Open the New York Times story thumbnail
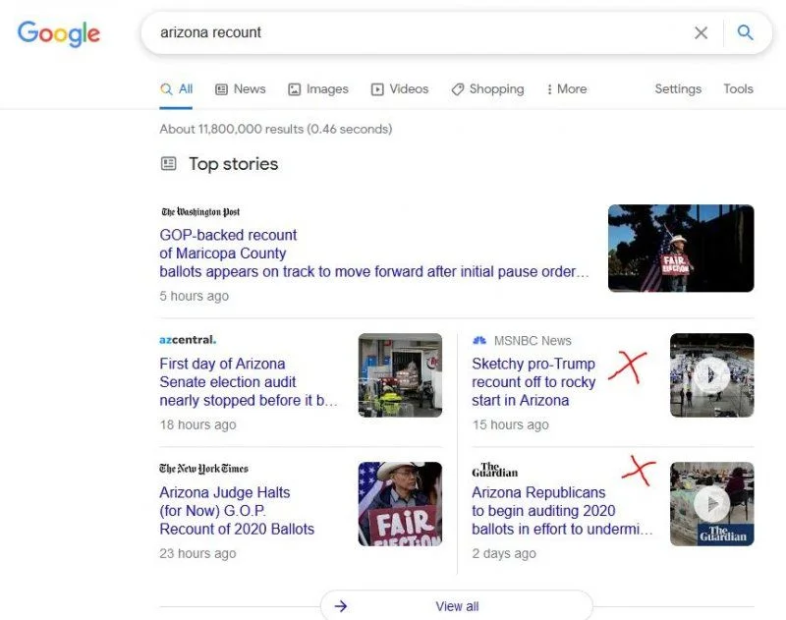The height and width of the screenshot is (620, 786). click(400, 504)
